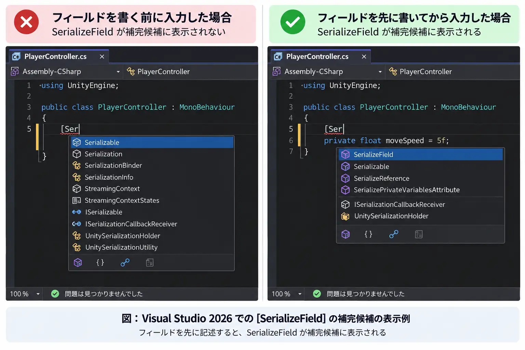Image resolution: width=525 pixels, height=350 pixels.
Task: Click the moveSpeed field declaration line
Action: [386, 140]
